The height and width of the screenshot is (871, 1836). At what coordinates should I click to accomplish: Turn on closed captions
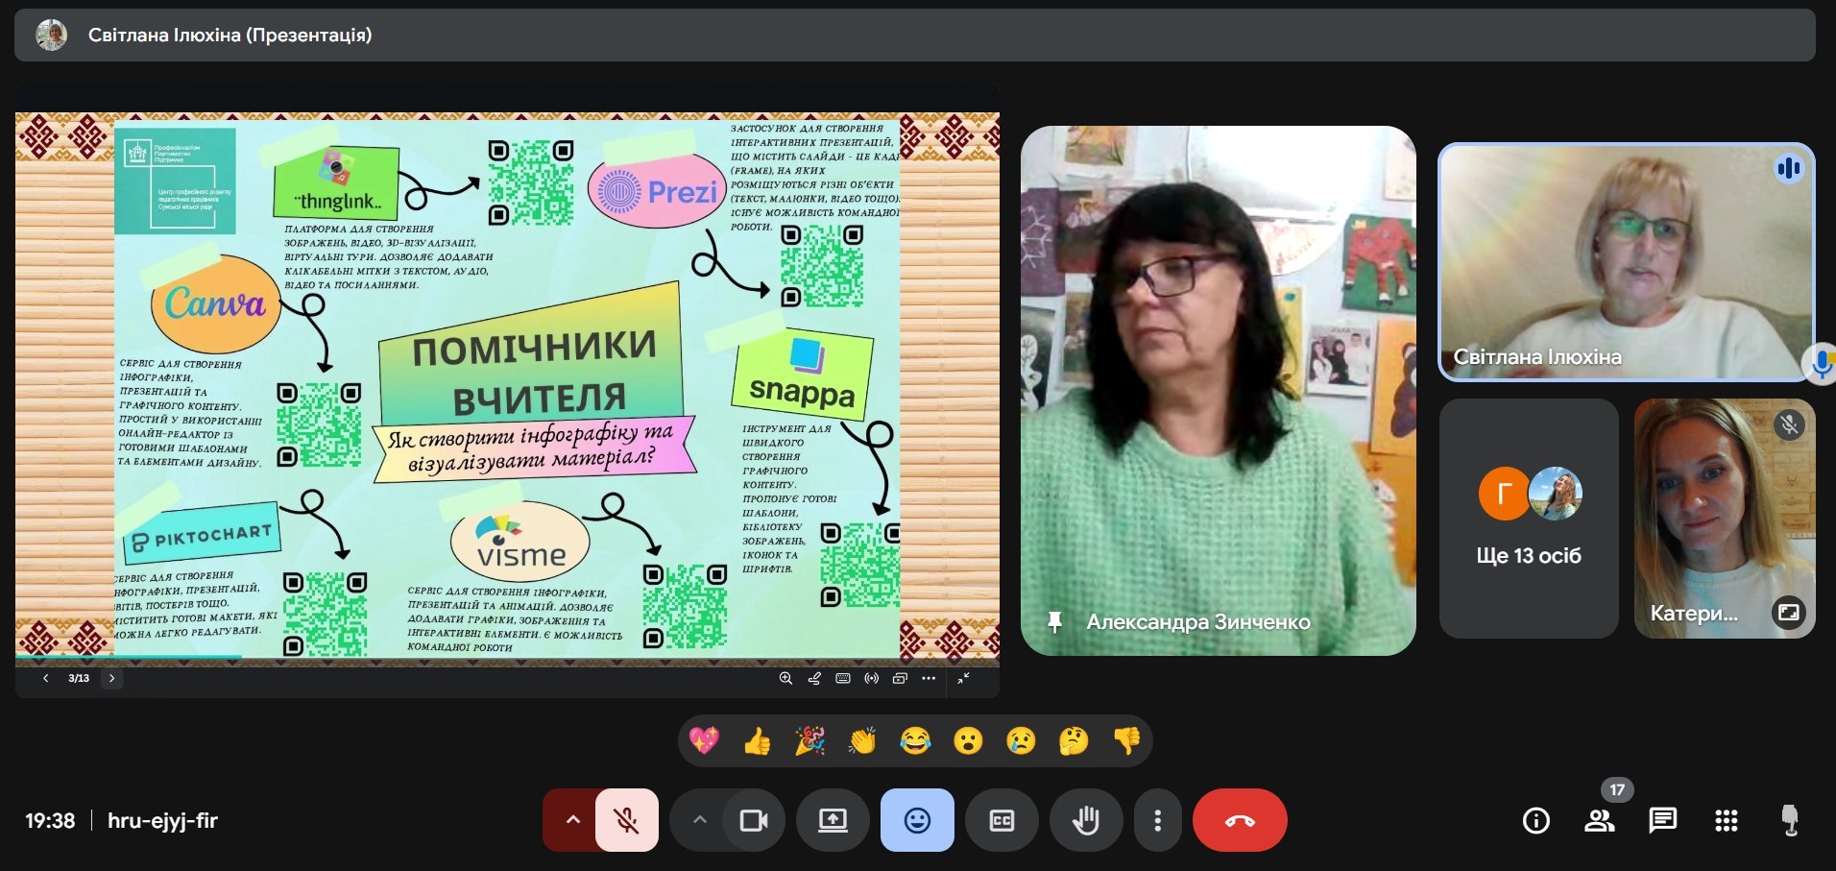coord(1002,820)
